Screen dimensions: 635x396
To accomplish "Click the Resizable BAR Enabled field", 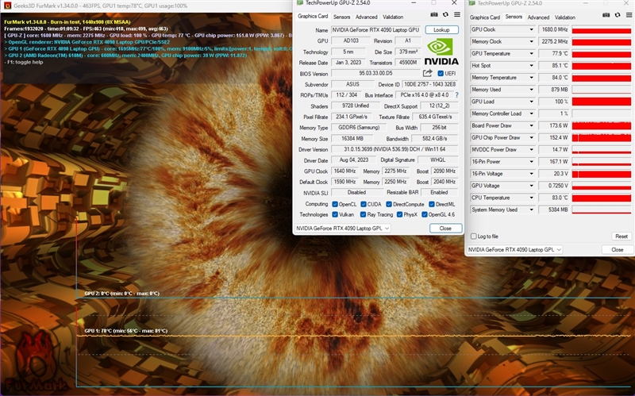I will 440,192.
